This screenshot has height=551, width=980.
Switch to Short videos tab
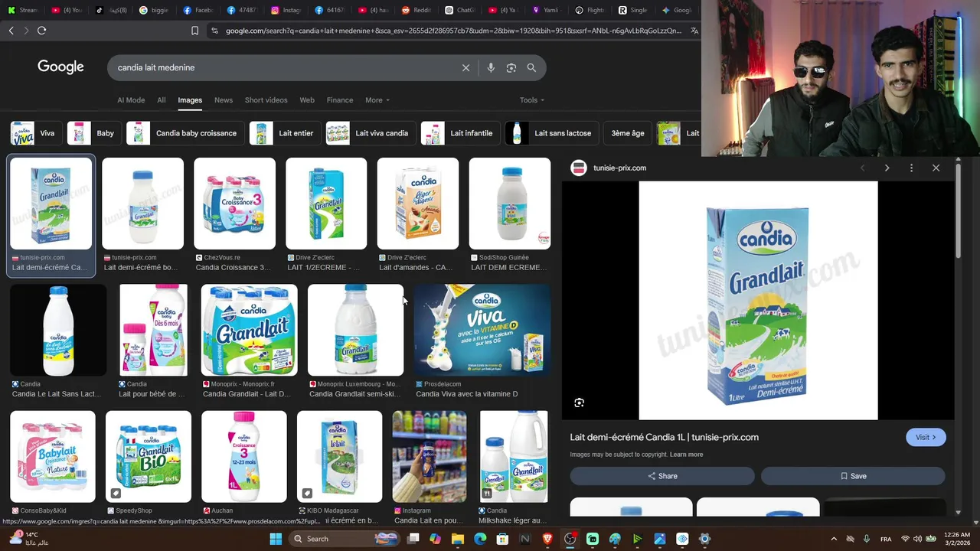[266, 100]
